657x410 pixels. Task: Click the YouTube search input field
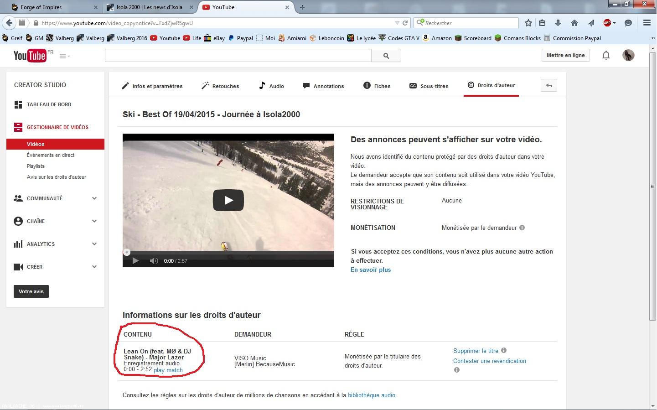238,56
